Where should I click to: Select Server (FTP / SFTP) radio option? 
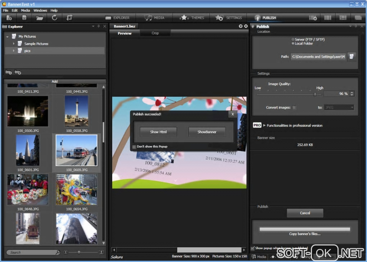click(293, 40)
